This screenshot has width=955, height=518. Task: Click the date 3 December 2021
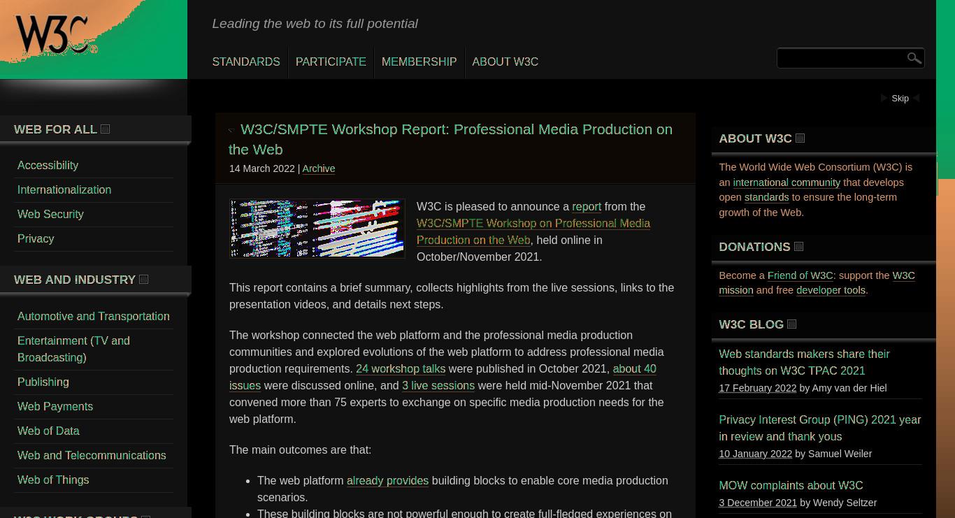[758, 503]
